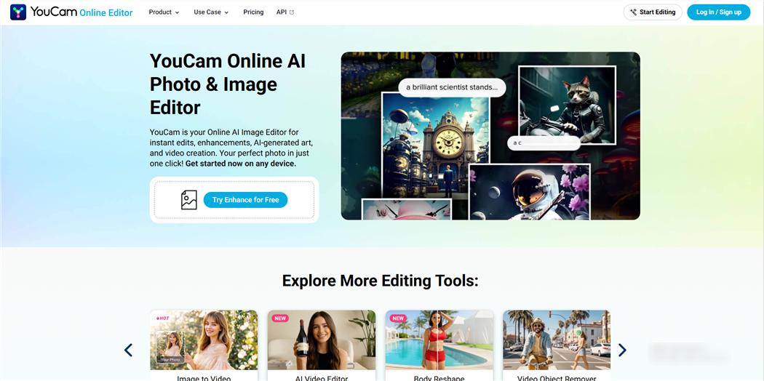Click the next arrow in tools carousel
Screen dimensions: 764x381
click(622, 350)
